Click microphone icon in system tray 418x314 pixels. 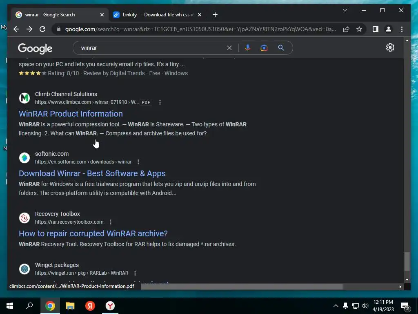[x=345, y=306]
